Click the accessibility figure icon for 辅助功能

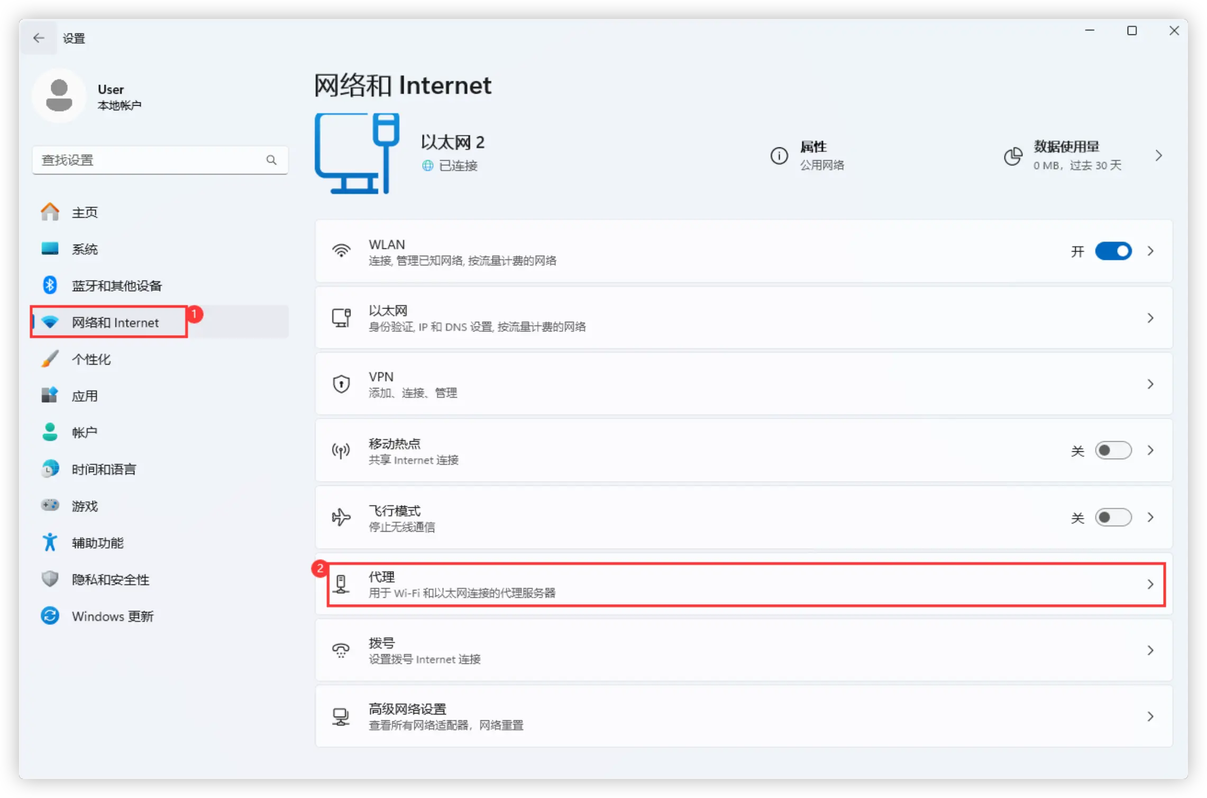pyautogui.click(x=50, y=542)
